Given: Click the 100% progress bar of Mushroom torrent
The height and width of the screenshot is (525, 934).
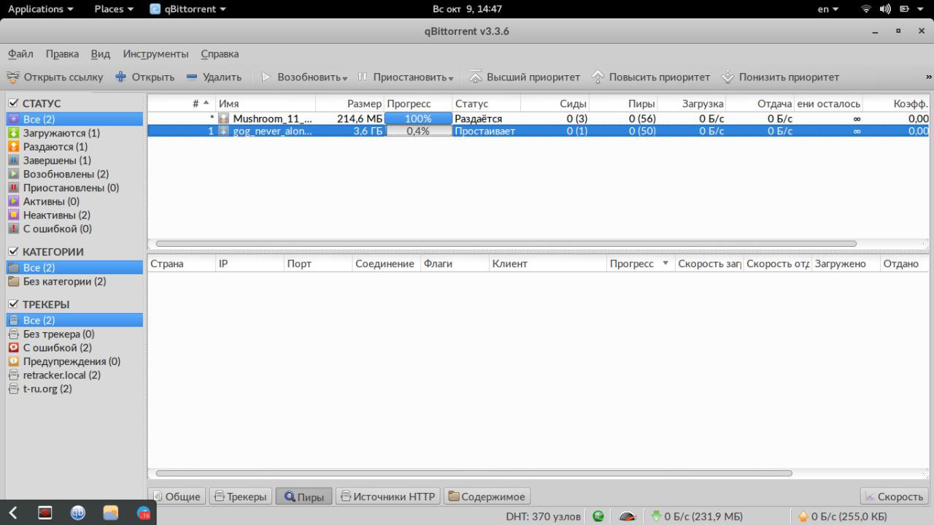Looking at the screenshot, I should click(x=418, y=118).
